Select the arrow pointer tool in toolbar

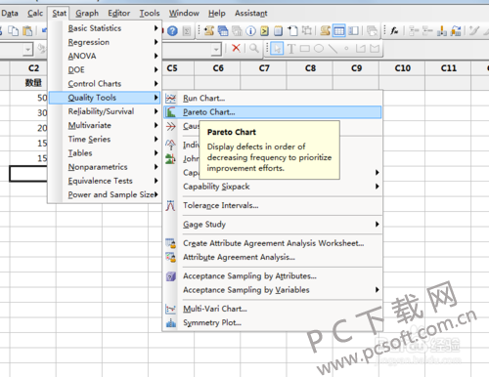(277, 49)
